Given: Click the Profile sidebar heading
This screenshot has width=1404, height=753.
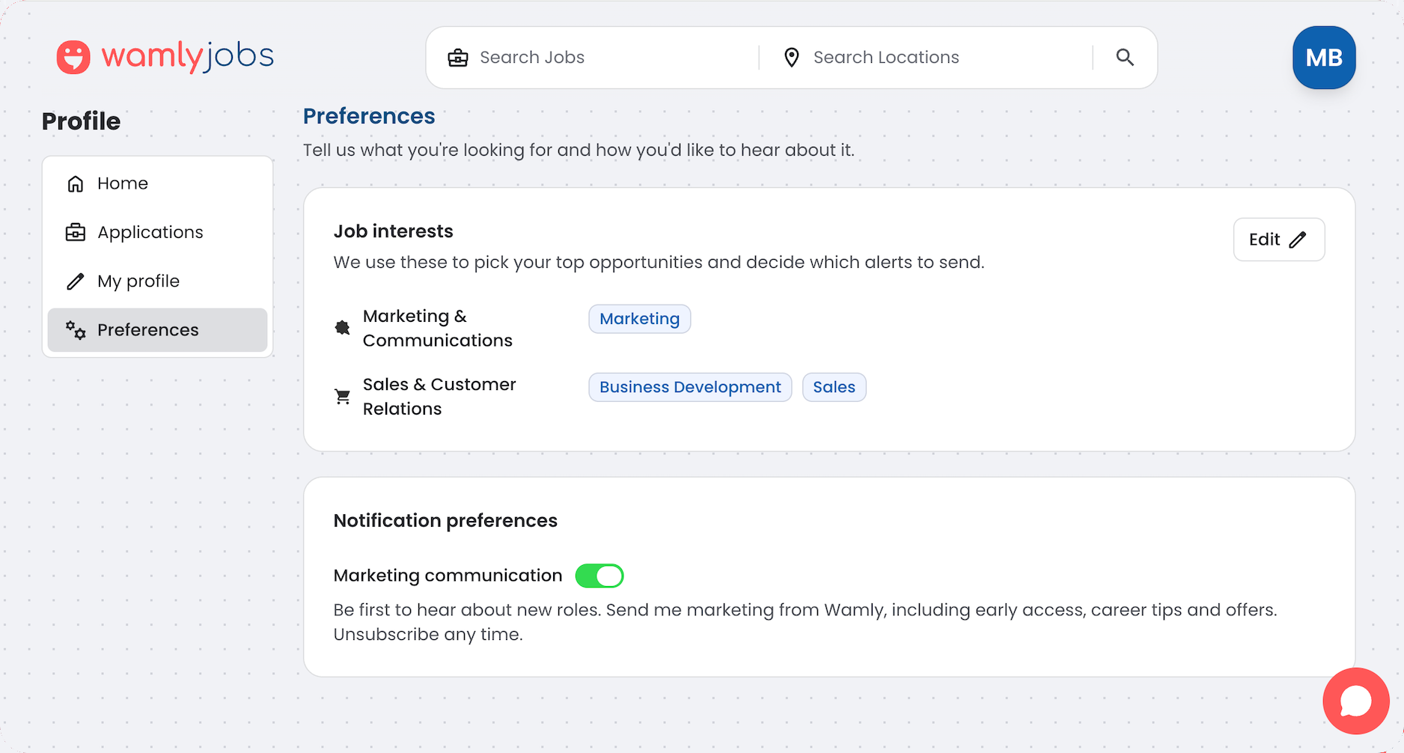Looking at the screenshot, I should (x=81, y=121).
